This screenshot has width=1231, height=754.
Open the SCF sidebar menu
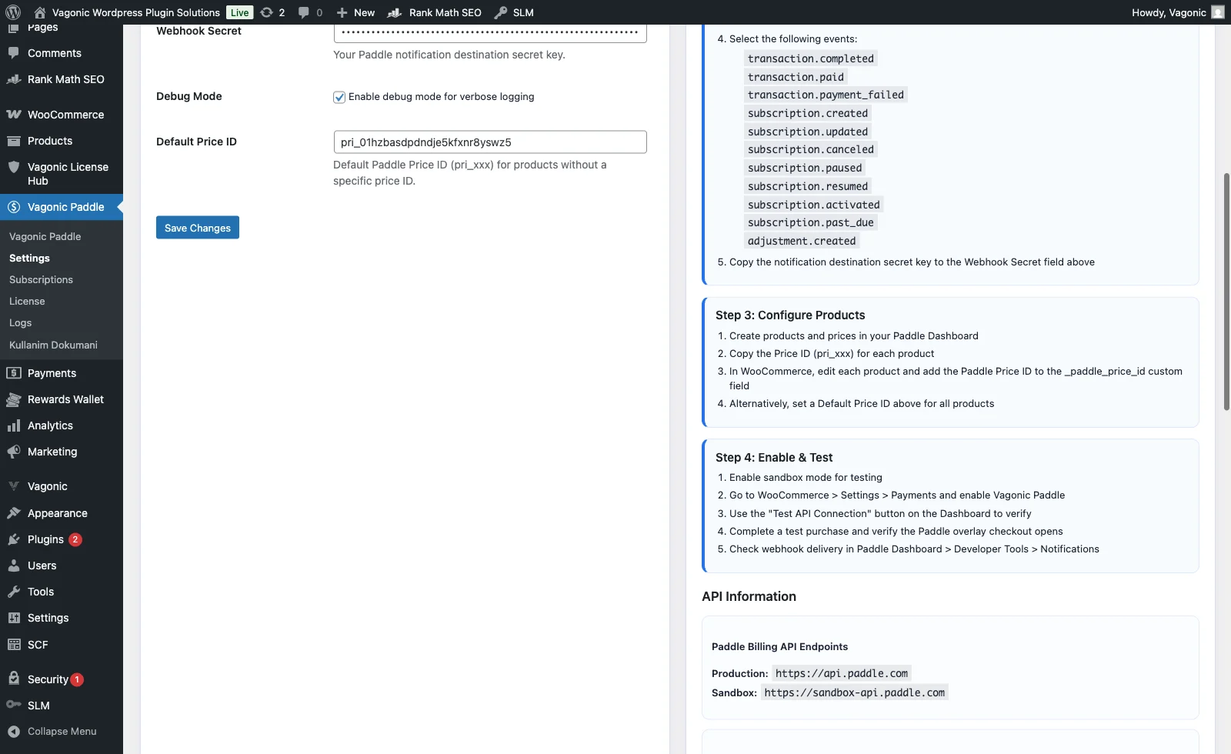click(x=38, y=645)
